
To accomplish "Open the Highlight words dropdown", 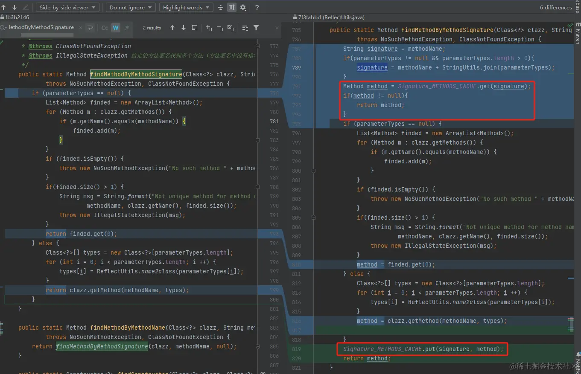I will 186,7.
